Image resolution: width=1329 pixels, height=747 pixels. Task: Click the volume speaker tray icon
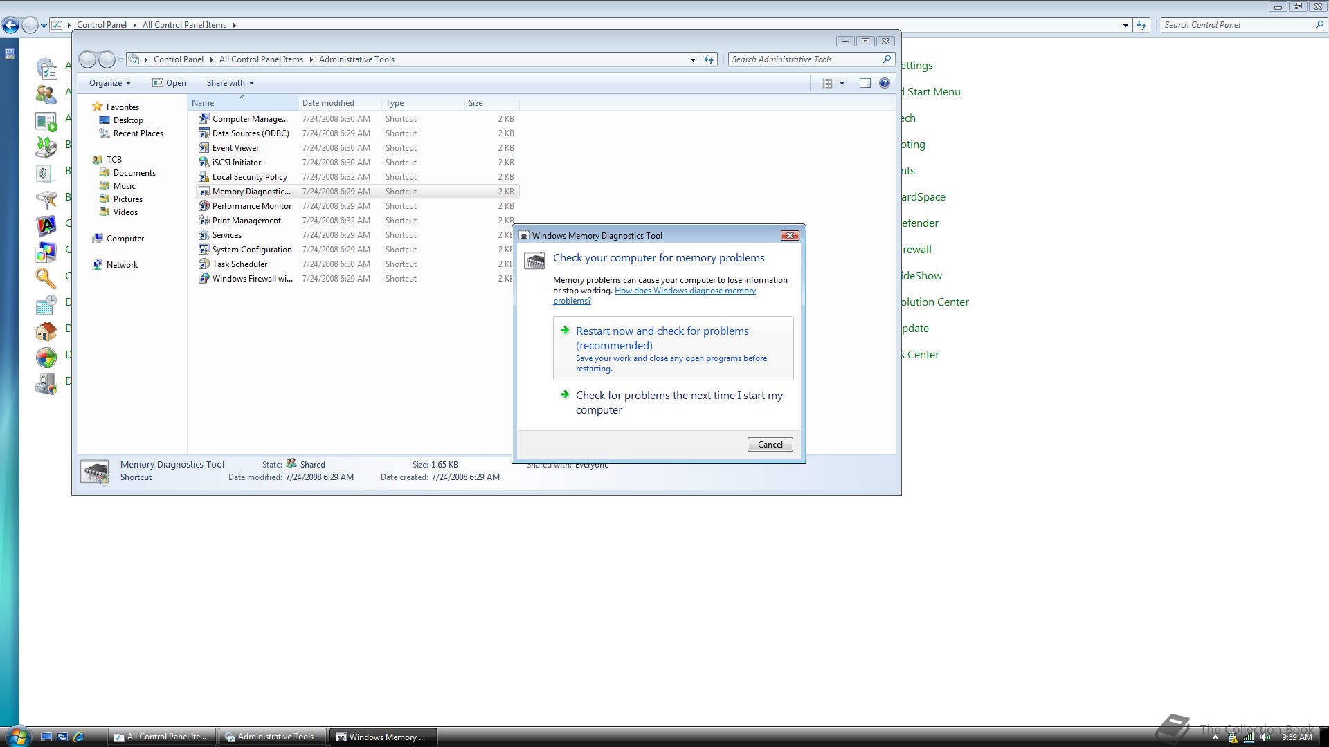1266,737
